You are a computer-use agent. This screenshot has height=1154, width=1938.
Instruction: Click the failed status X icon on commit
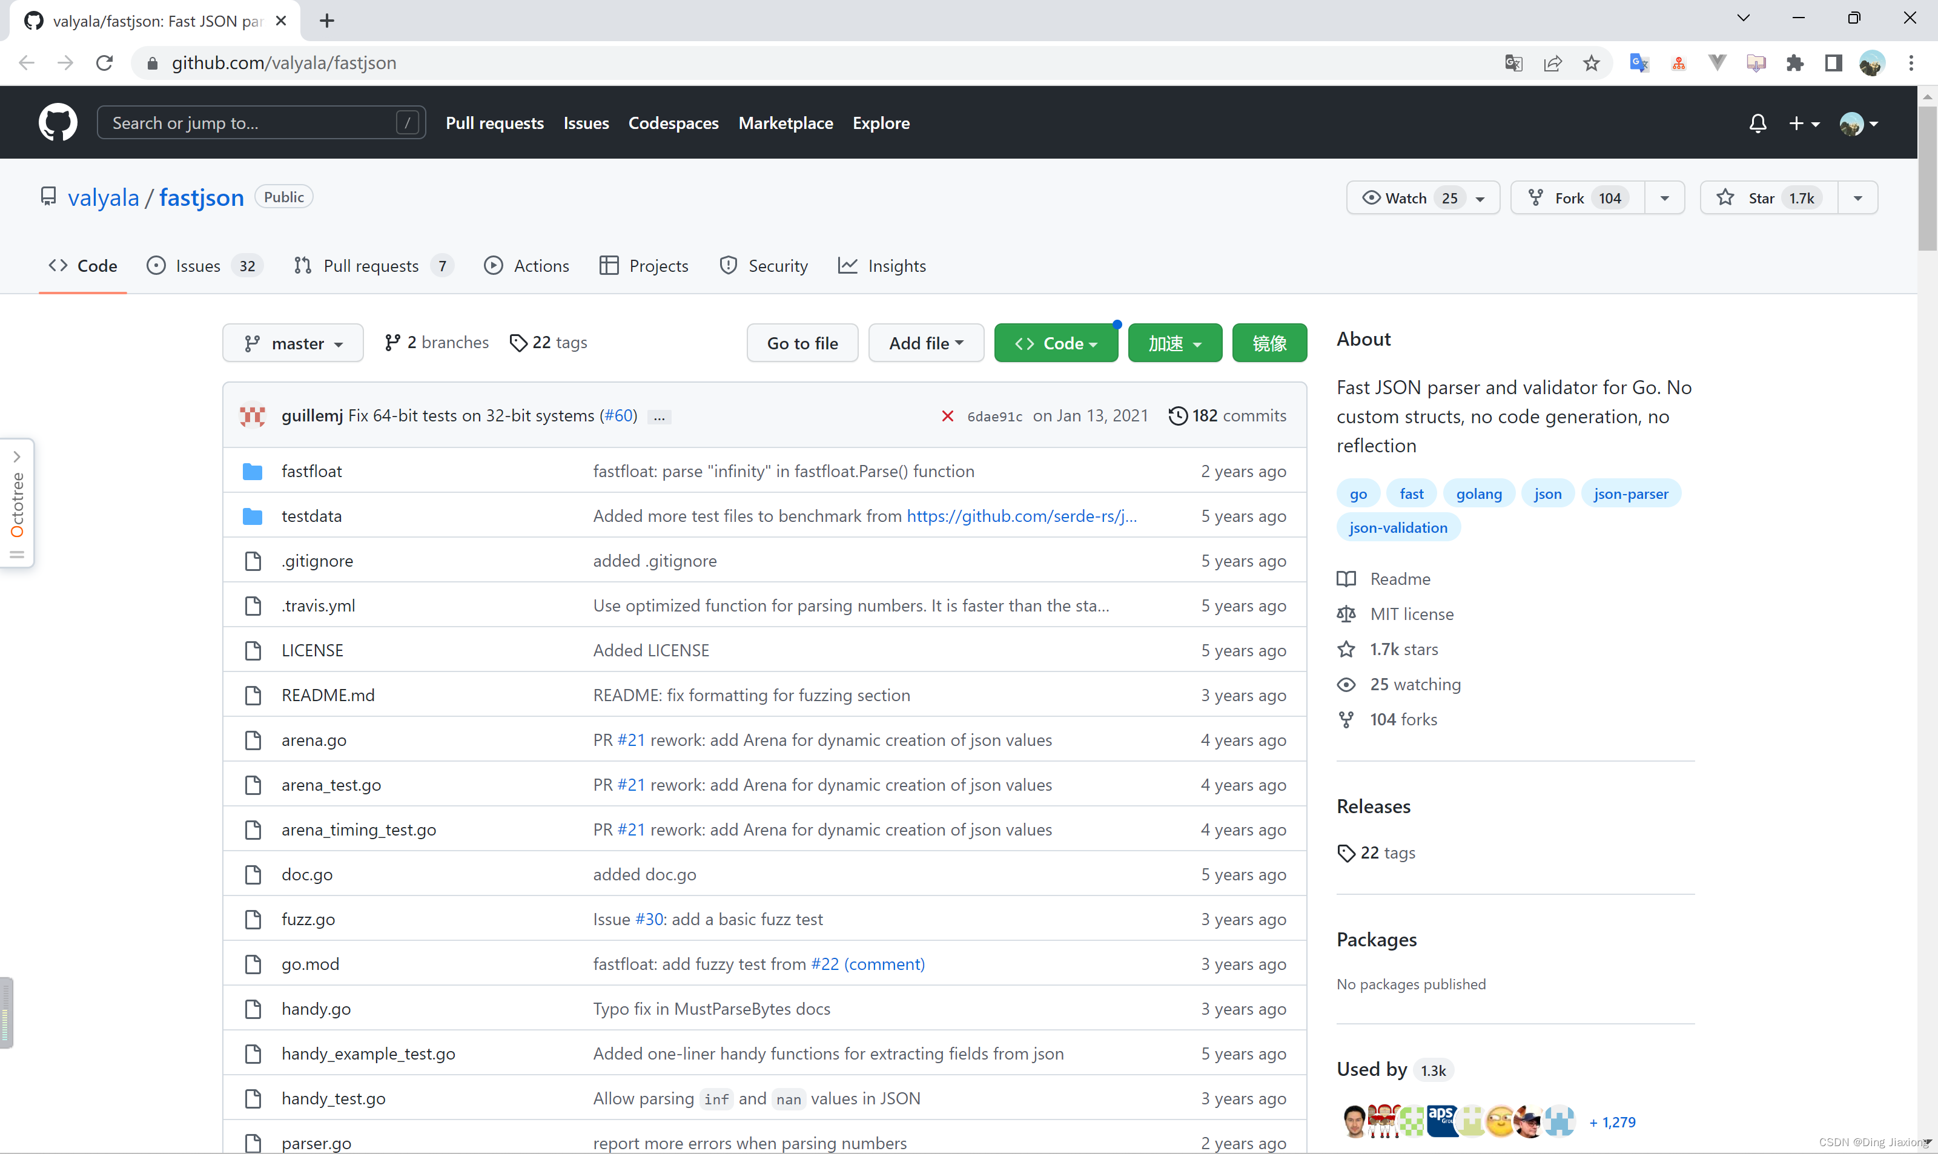947,416
